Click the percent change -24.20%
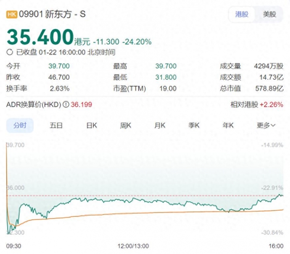290x254 pixels. [x=137, y=42]
